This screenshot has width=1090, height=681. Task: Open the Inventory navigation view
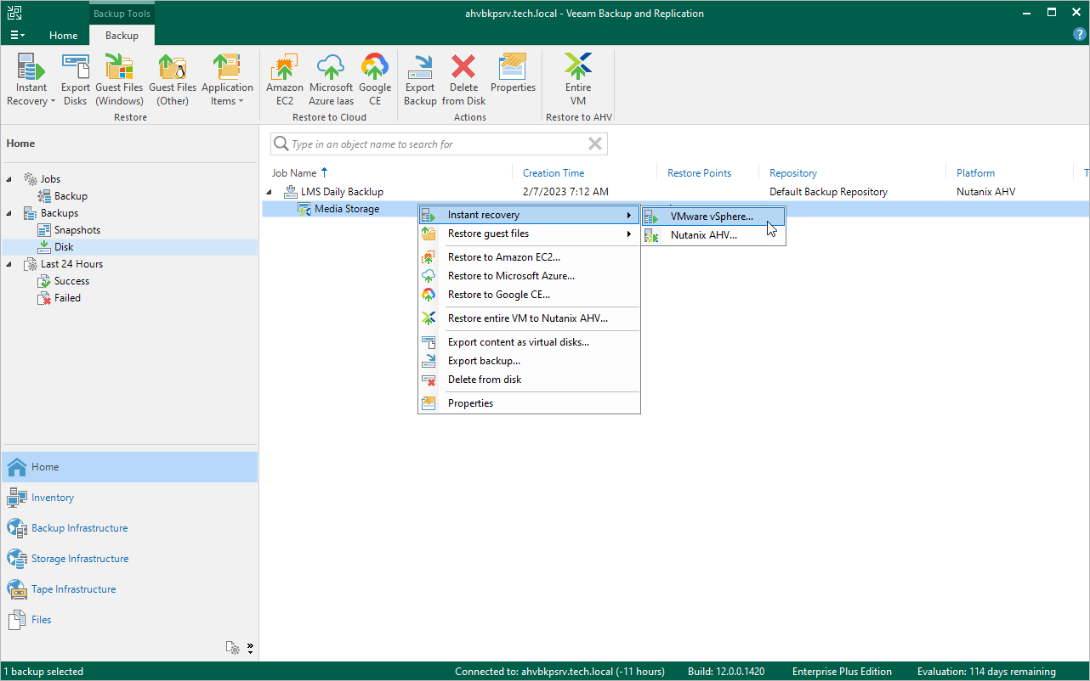pos(129,498)
